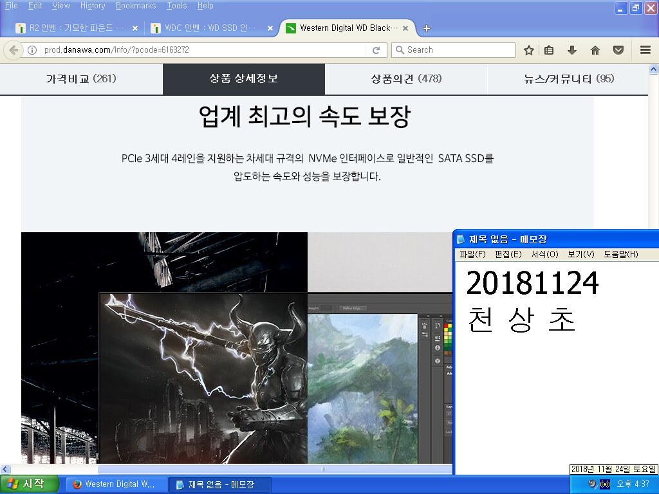Viewport: 659px width, 494px height.
Task: Switch to the 가격비교 (261) tab
Action: point(81,79)
